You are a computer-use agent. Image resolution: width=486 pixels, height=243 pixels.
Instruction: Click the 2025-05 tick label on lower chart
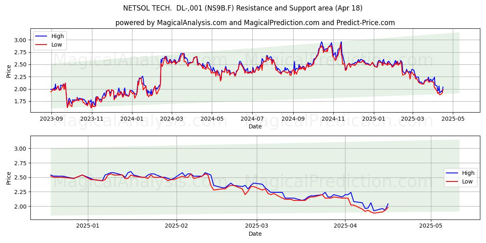coord(431,226)
